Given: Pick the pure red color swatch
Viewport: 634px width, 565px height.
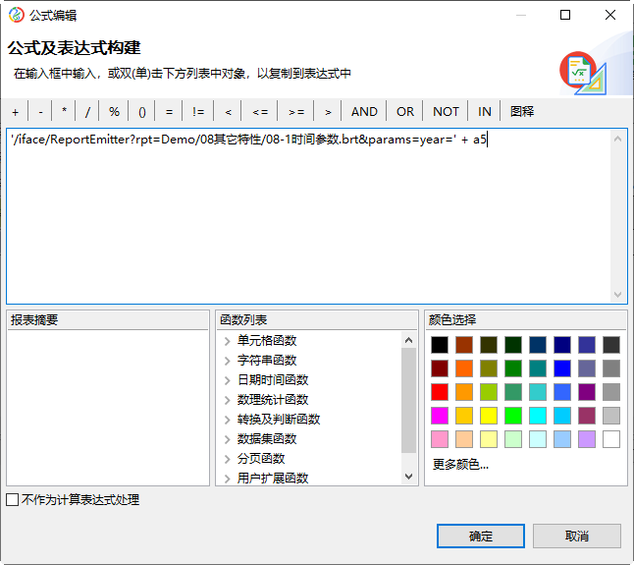Looking at the screenshot, I should 440,392.
